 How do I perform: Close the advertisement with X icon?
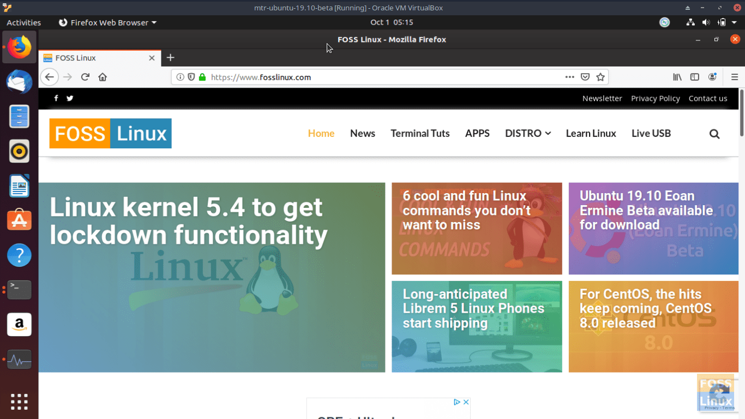click(466, 402)
